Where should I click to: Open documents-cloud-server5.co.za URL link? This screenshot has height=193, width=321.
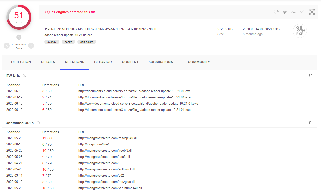134,91
